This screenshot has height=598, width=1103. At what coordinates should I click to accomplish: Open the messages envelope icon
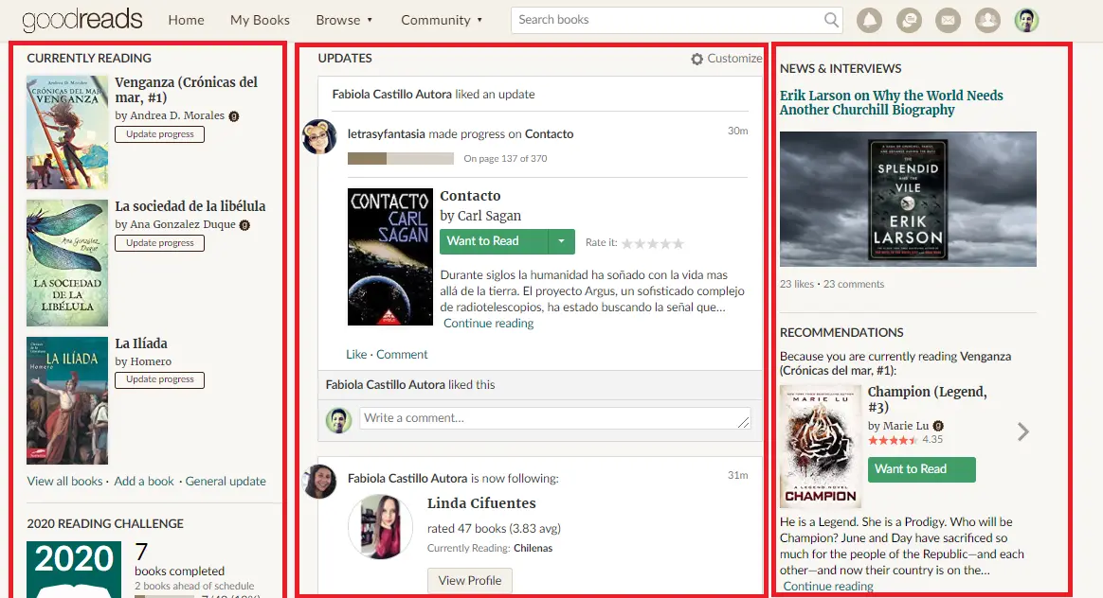(949, 20)
